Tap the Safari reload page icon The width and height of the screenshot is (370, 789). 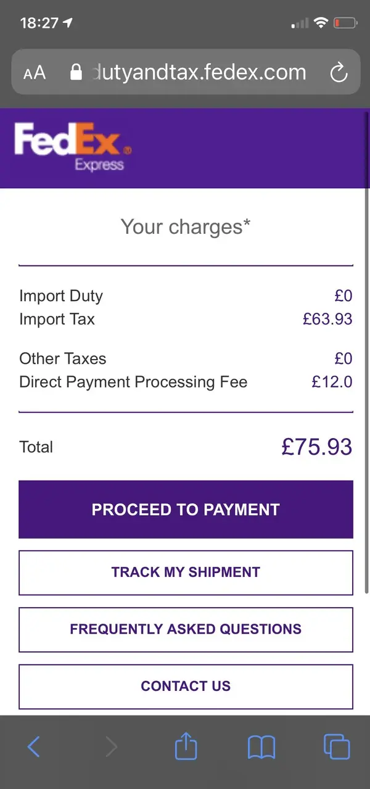point(339,73)
